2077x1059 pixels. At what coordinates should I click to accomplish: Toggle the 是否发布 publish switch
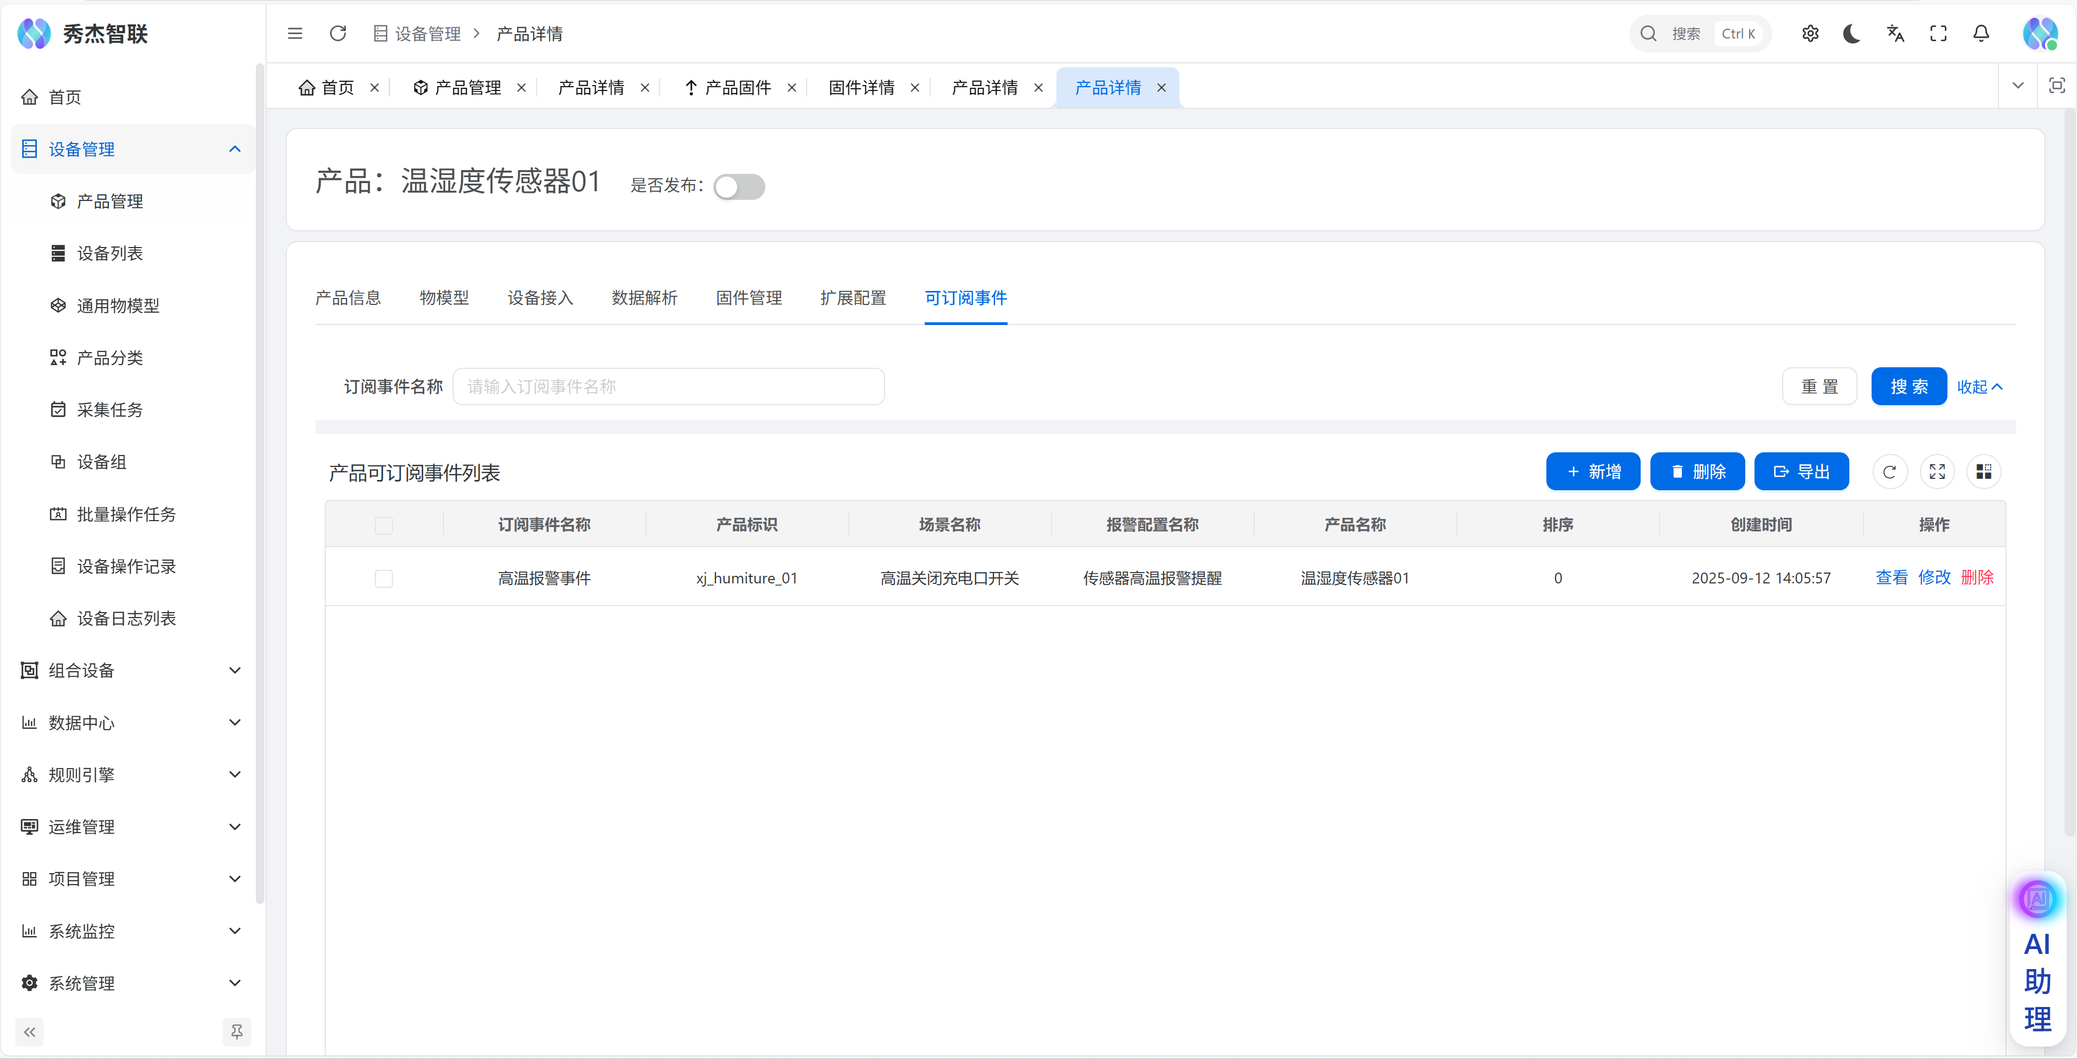(x=739, y=187)
